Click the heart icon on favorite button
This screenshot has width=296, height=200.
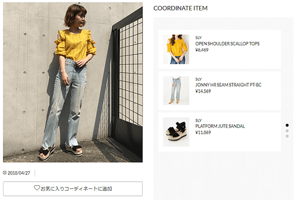pyautogui.click(x=37, y=188)
